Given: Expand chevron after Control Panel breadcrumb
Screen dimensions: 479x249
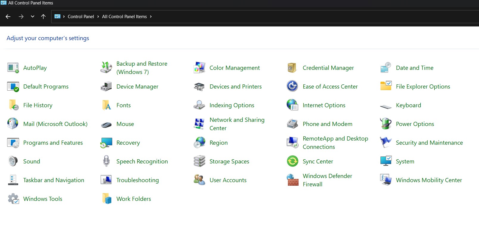Looking at the screenshot, I should point(98,17).
